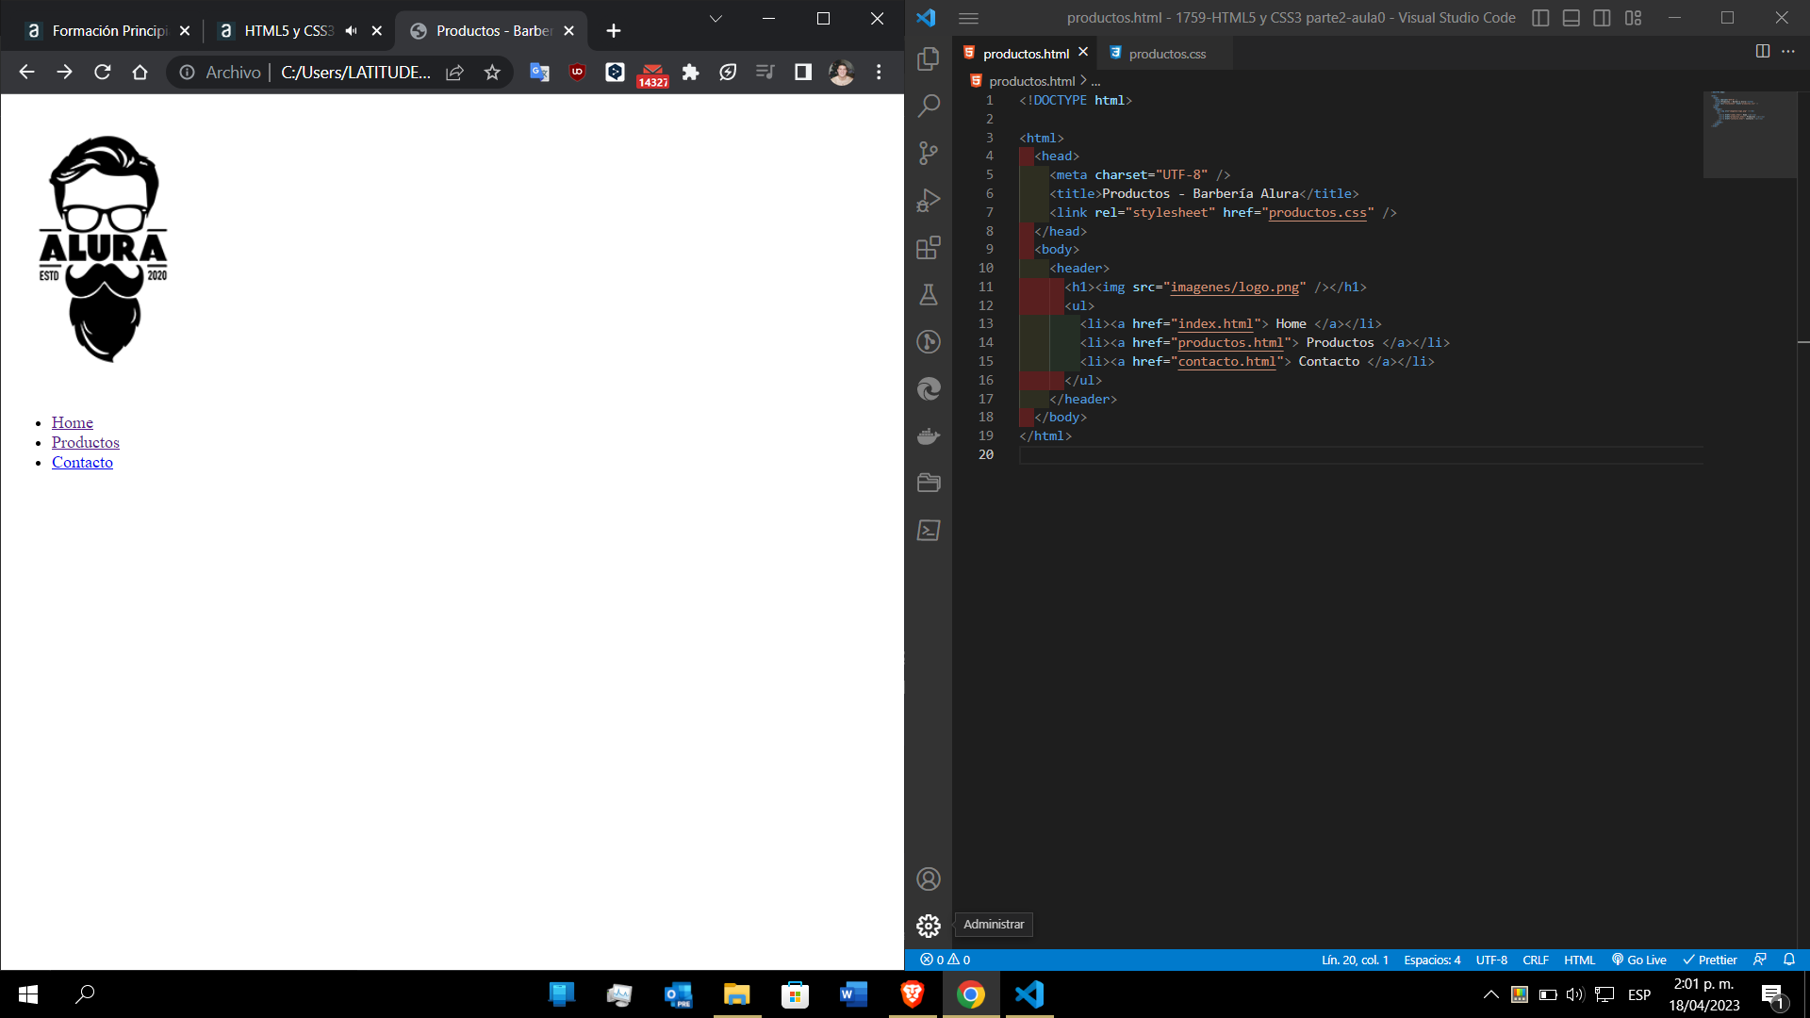
Task: Toggle the bottom panel layout
Action: tap(1571, 18)
